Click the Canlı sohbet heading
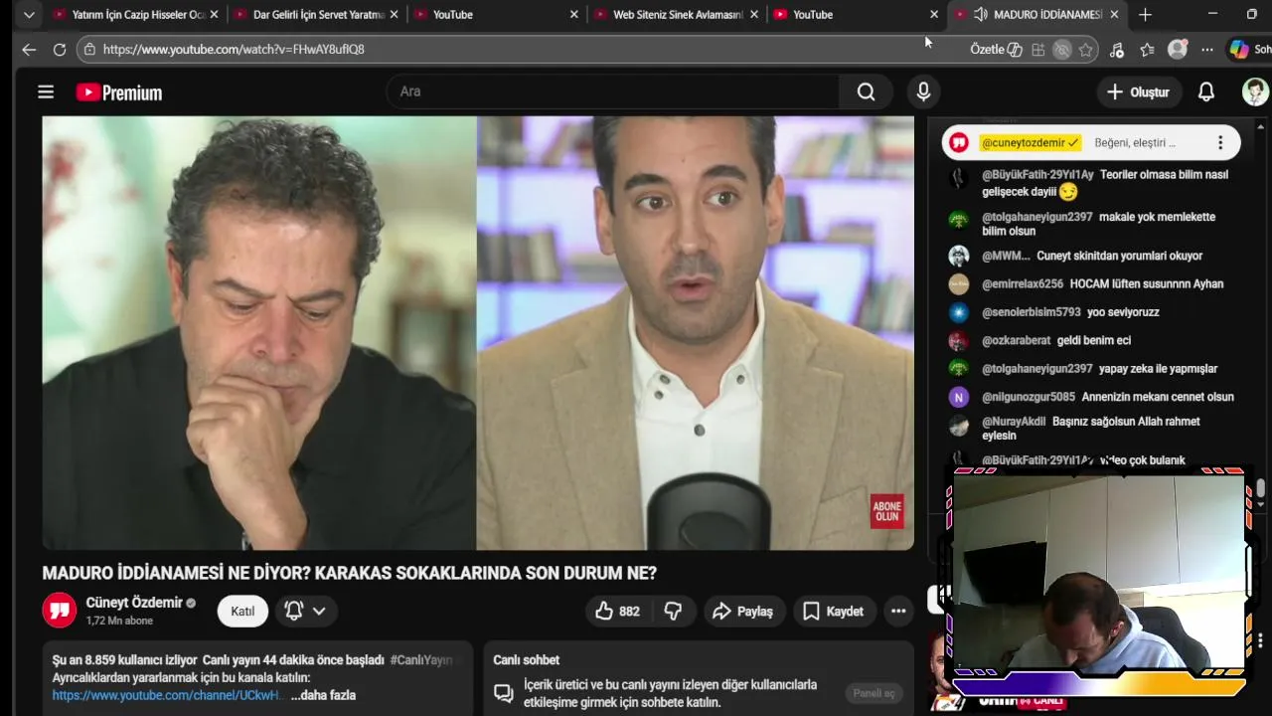Viewport: 1272px width, 716px height. click(527, 659)
